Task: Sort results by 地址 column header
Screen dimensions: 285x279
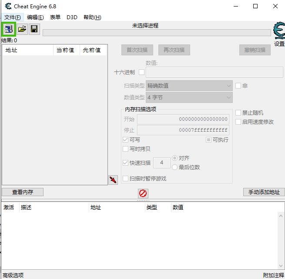Action: [28, 50]
